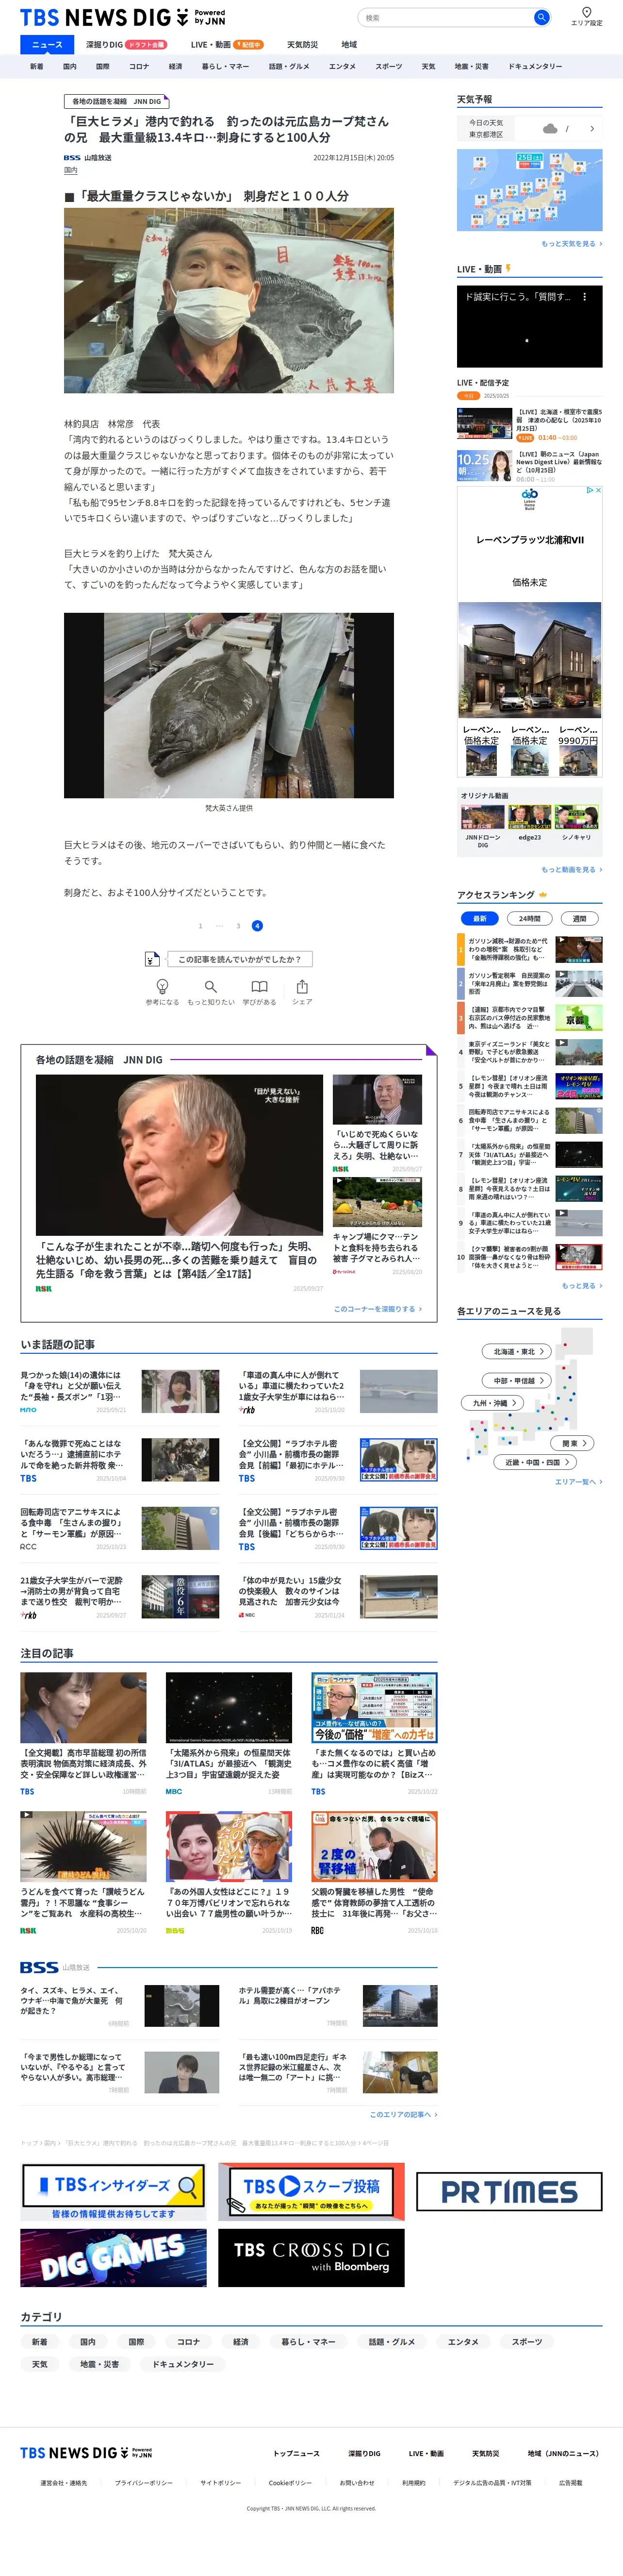
Task: Click エリア一覧へ link
Action: (579, 1481)
